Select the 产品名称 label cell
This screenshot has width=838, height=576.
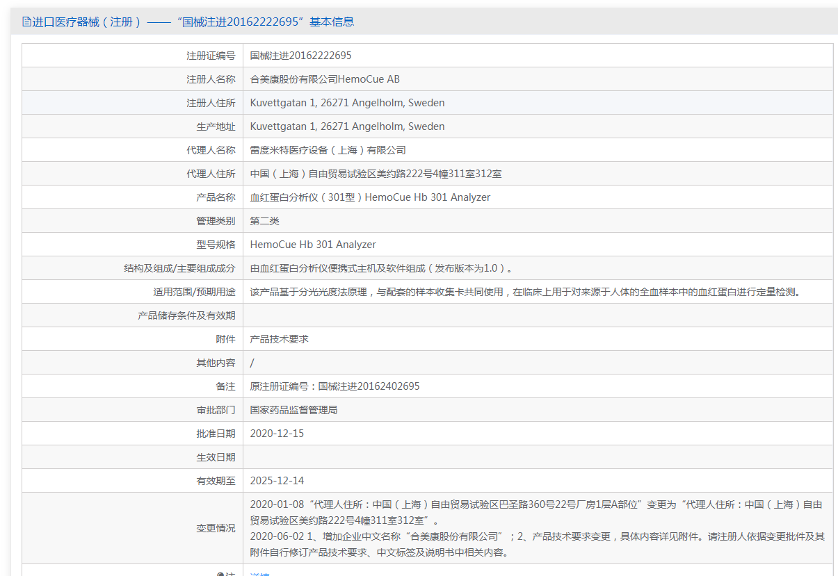tap(132, 197)
